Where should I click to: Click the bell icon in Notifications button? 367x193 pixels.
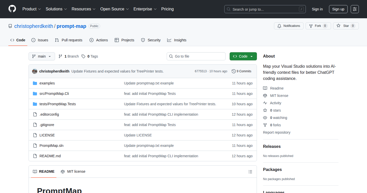pos(279,26)
